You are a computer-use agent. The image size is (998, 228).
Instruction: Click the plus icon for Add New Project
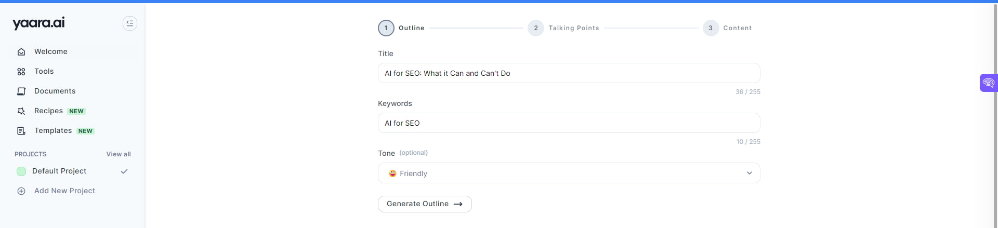pos(21,191)
